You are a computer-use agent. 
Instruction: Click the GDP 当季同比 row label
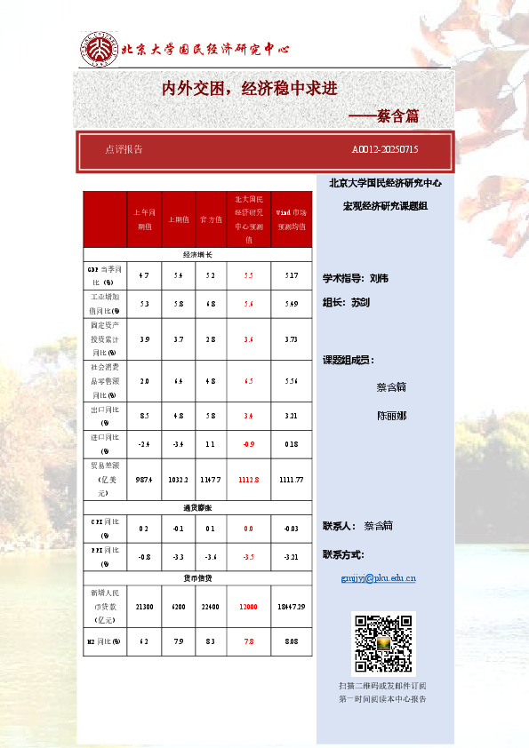pyautogui.click(x=105, y=275)
